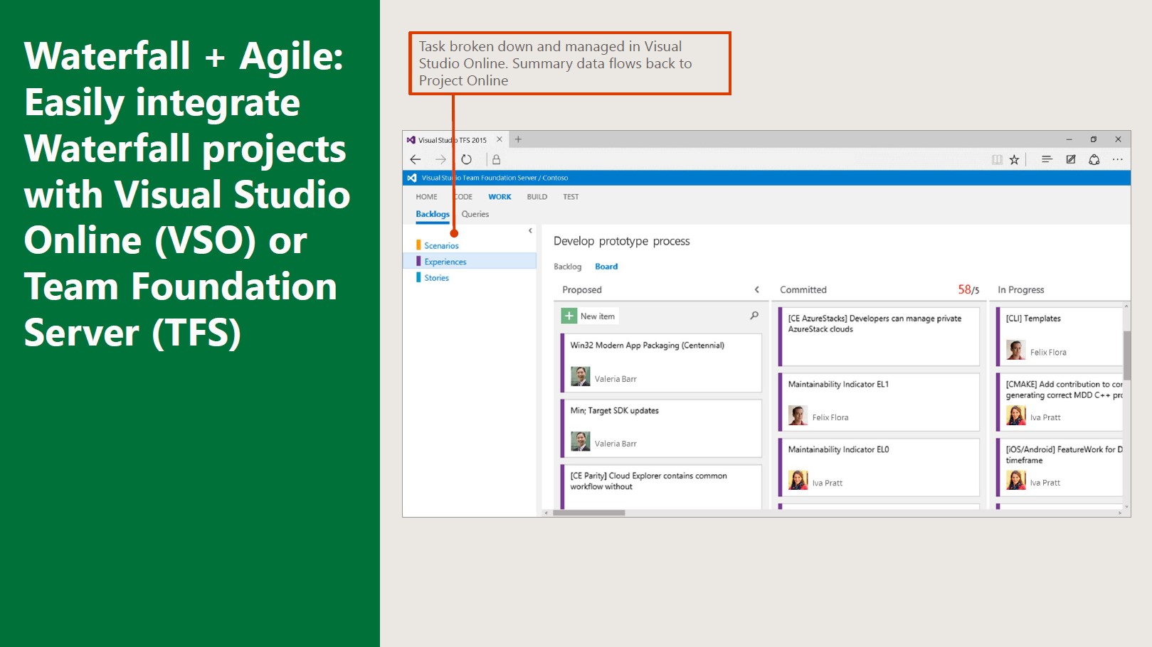Open Min; Target SDK updates card
This screenshot has height=647, width=1152.
(x=661, y=428)
